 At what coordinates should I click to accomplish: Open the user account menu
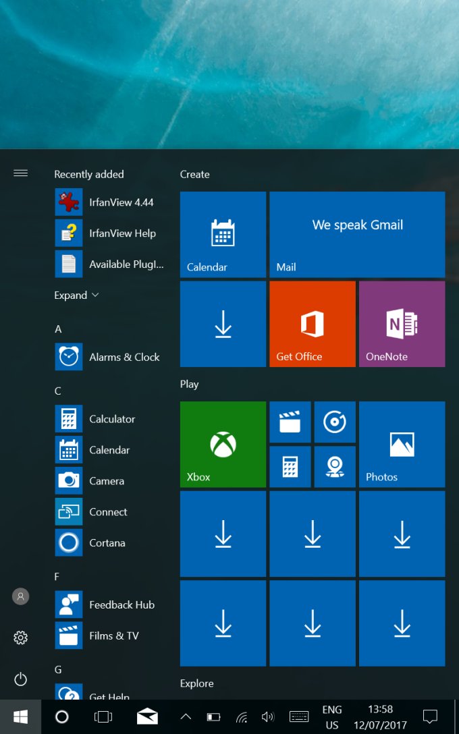click(x=21, y=596)
